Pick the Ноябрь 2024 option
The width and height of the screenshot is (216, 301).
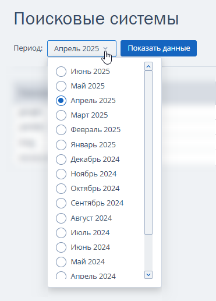point(61,174)
